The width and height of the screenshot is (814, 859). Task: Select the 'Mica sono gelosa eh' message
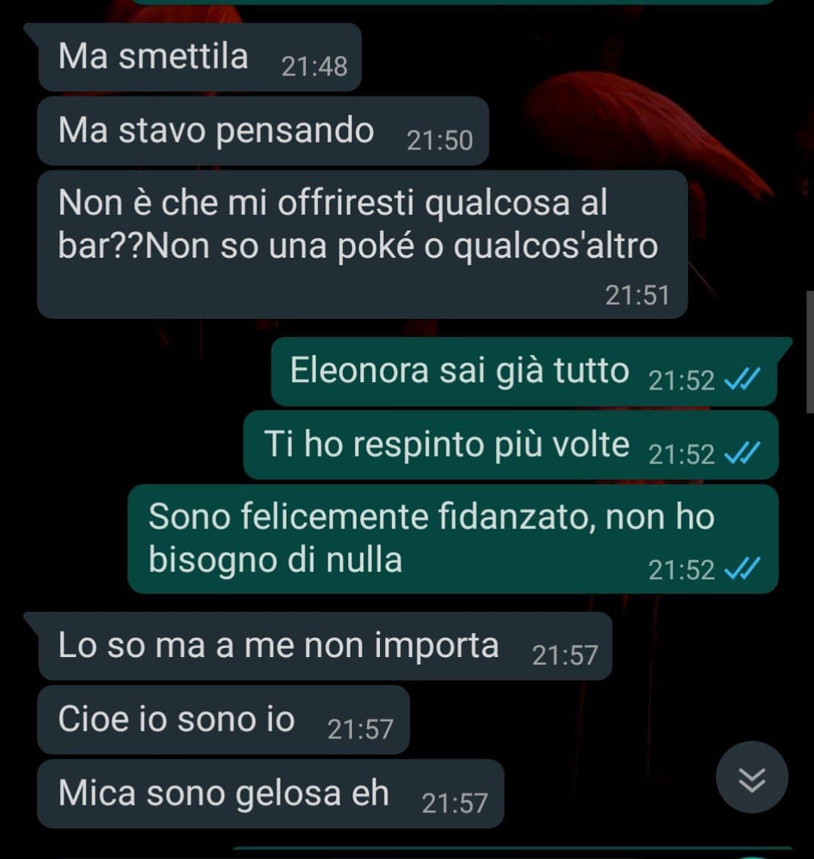271,793
